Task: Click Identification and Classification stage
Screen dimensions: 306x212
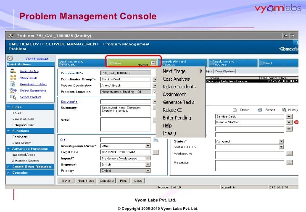Action: [82, 63]
